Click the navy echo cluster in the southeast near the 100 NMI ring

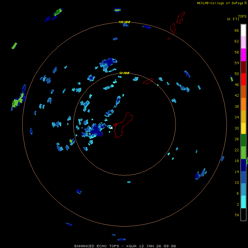[201, 174]
